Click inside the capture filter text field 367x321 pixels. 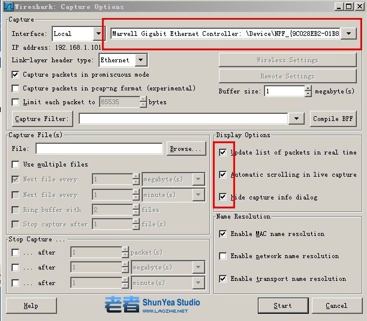tap(183, 119)
